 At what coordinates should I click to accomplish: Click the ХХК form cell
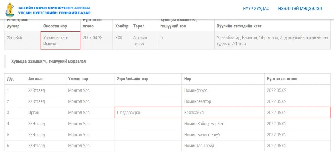[x=122, y=40]
